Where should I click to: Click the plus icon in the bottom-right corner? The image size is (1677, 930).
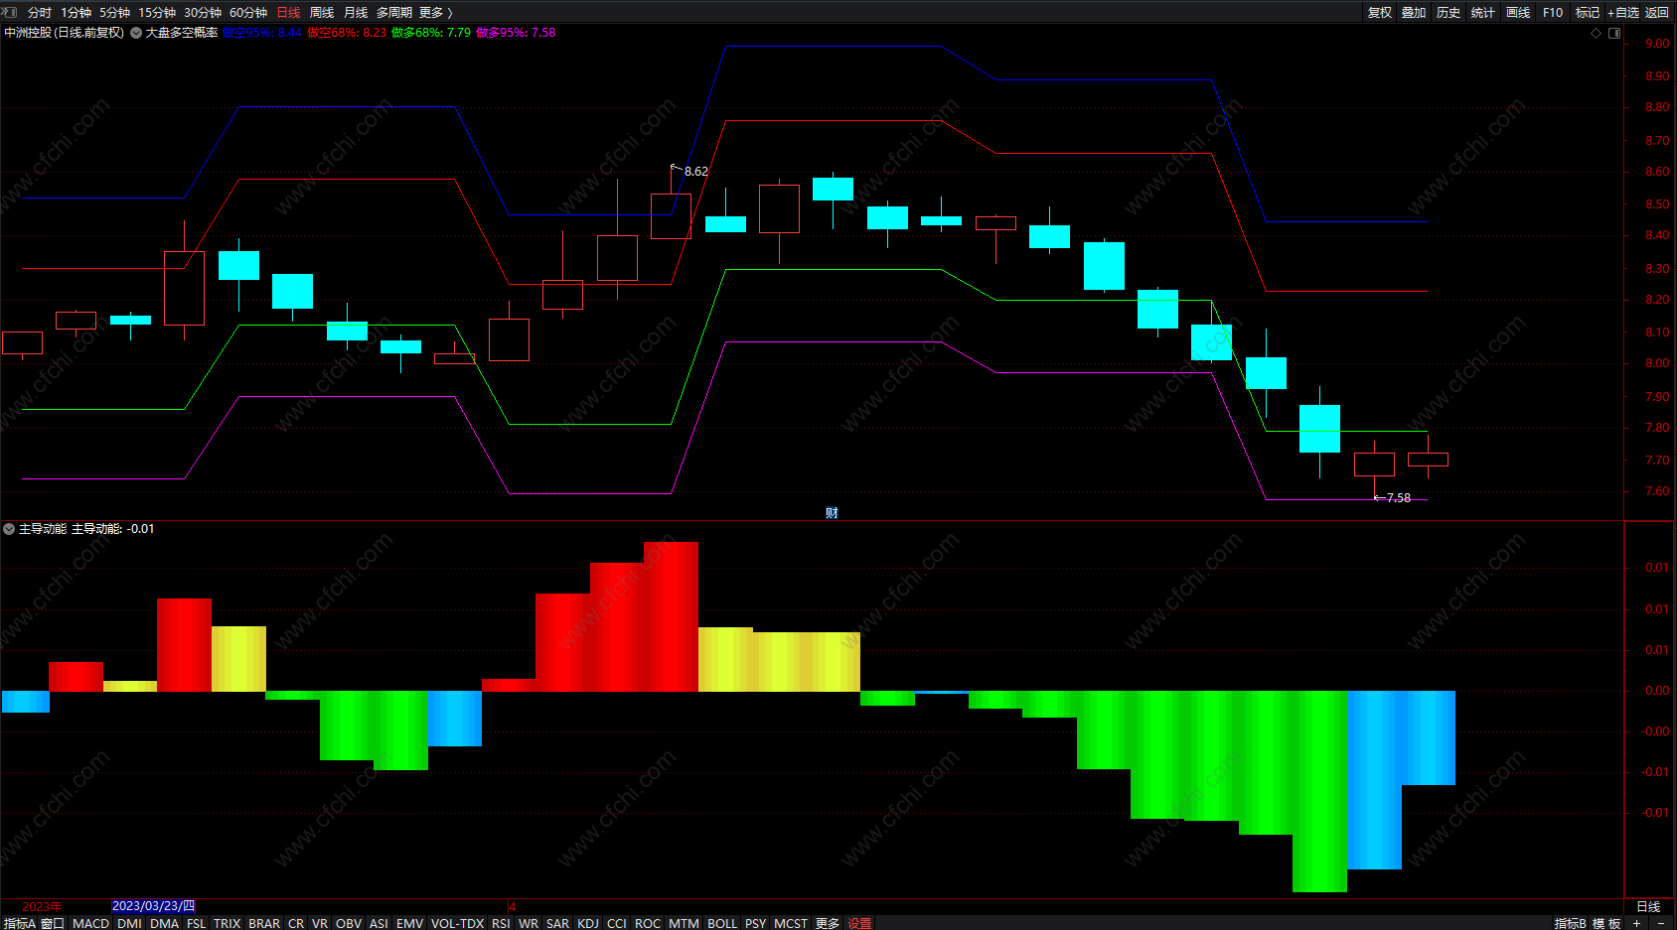tap(1636, 923)
